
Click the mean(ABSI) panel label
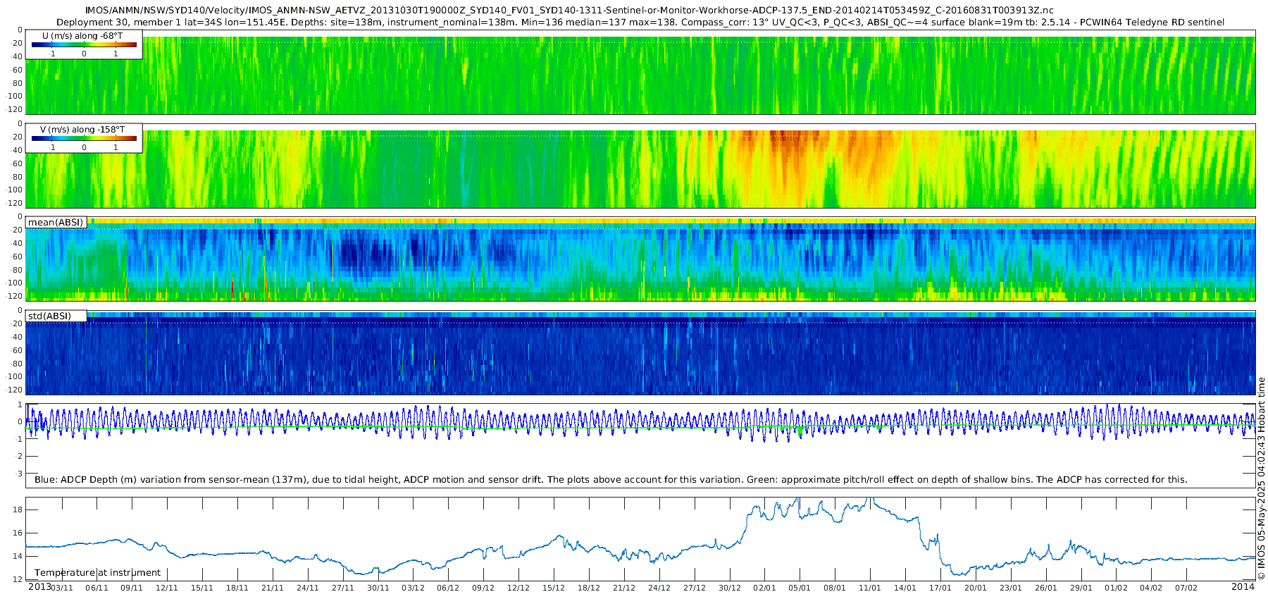(56, 223)
